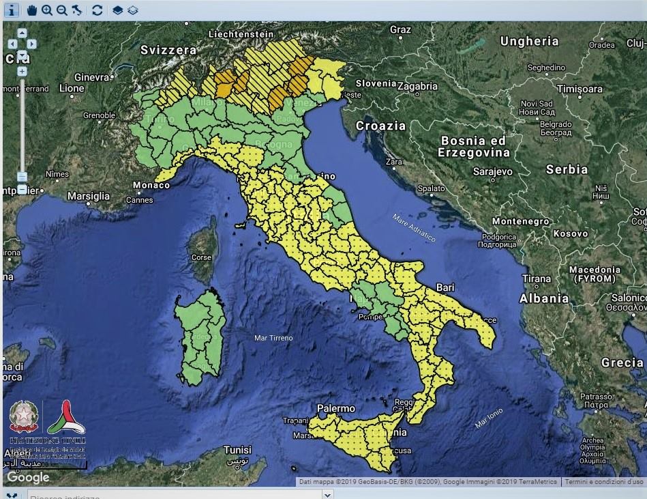Toggle the bottom panel collapse arrows

pyautogui.click(x=12, y=496)
